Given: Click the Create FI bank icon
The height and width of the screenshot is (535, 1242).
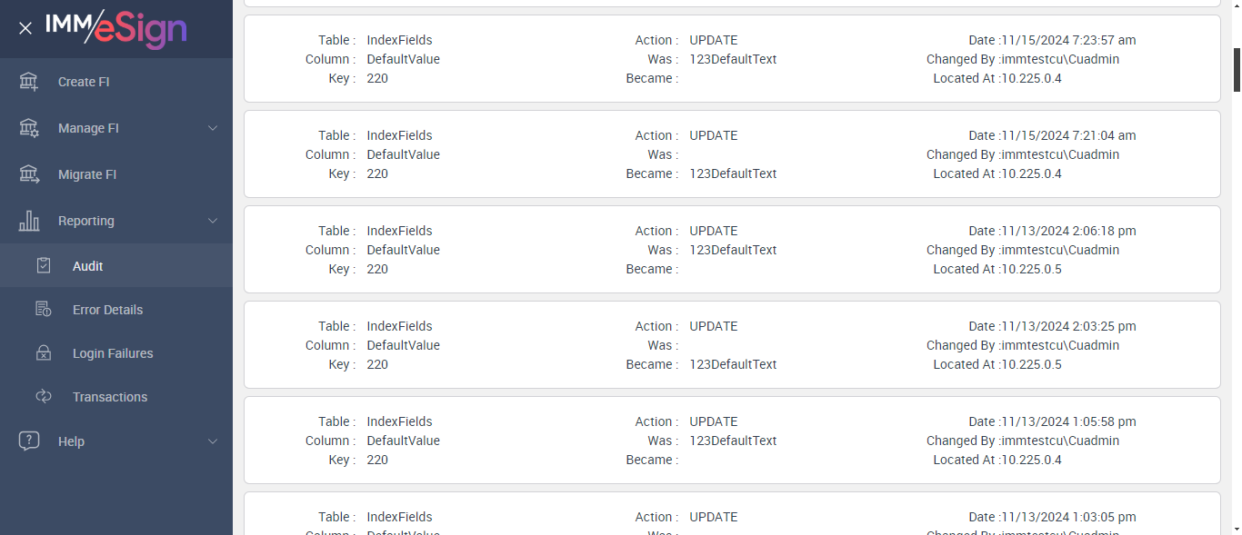Looking at the screenshot, I should click(29, 82).
